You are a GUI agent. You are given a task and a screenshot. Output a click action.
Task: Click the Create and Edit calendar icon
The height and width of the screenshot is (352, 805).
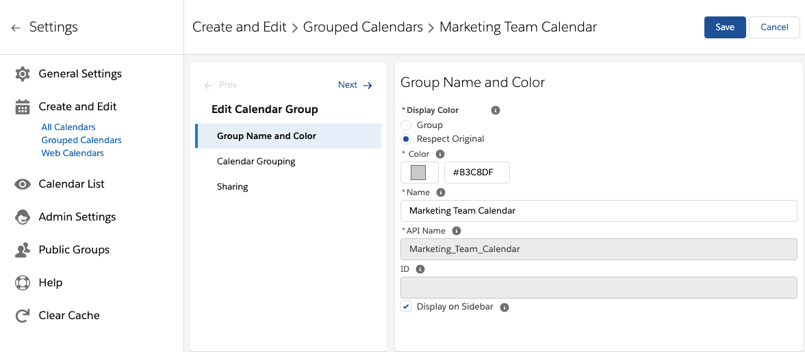pos(23,107)
